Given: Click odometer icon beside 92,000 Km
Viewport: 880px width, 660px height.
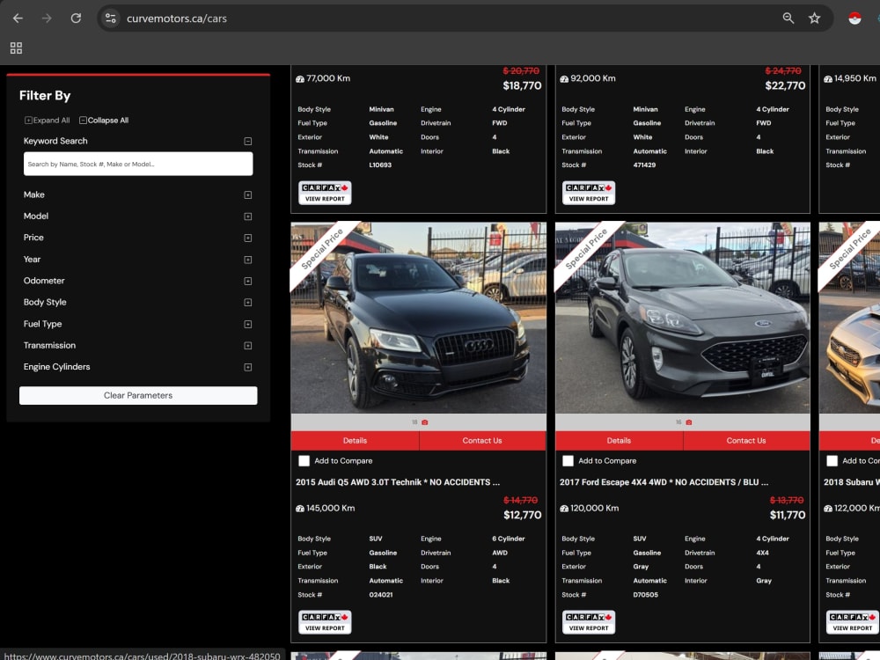Looking at the screenshot, I should (x=564, y=79).
